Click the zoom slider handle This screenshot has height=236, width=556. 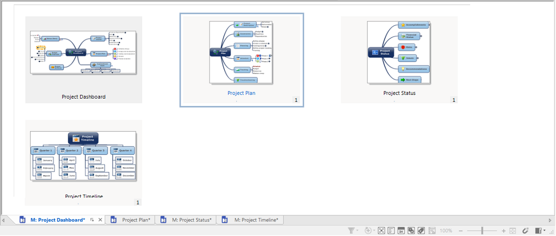482,231
